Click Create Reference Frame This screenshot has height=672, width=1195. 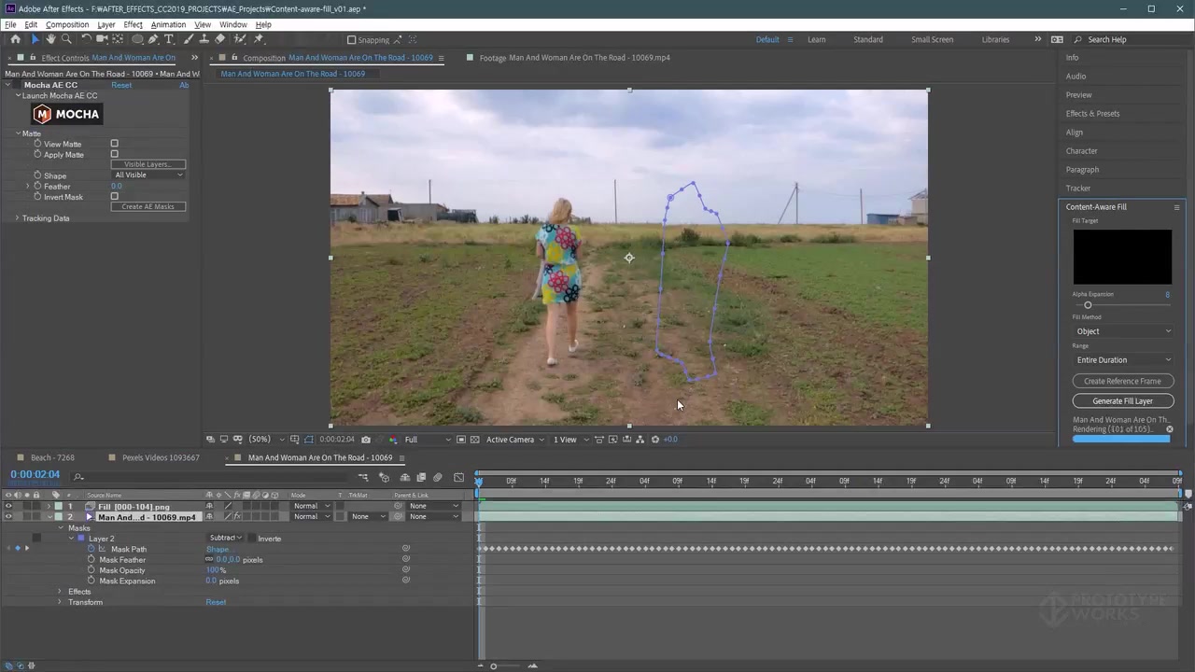point(1122,381)
